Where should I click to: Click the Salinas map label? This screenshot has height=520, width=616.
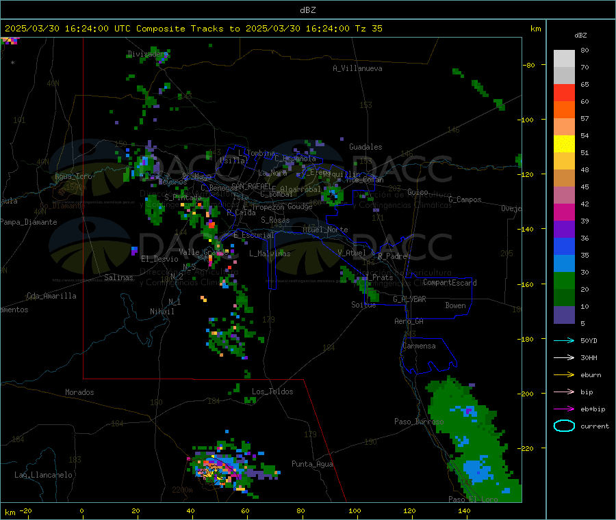click(x=118, y=277)
